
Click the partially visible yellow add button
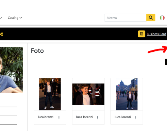pos(166,62)
